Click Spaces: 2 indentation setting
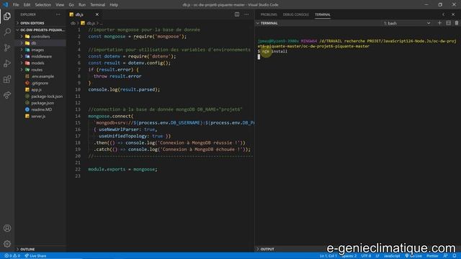 tap(349, 256)
